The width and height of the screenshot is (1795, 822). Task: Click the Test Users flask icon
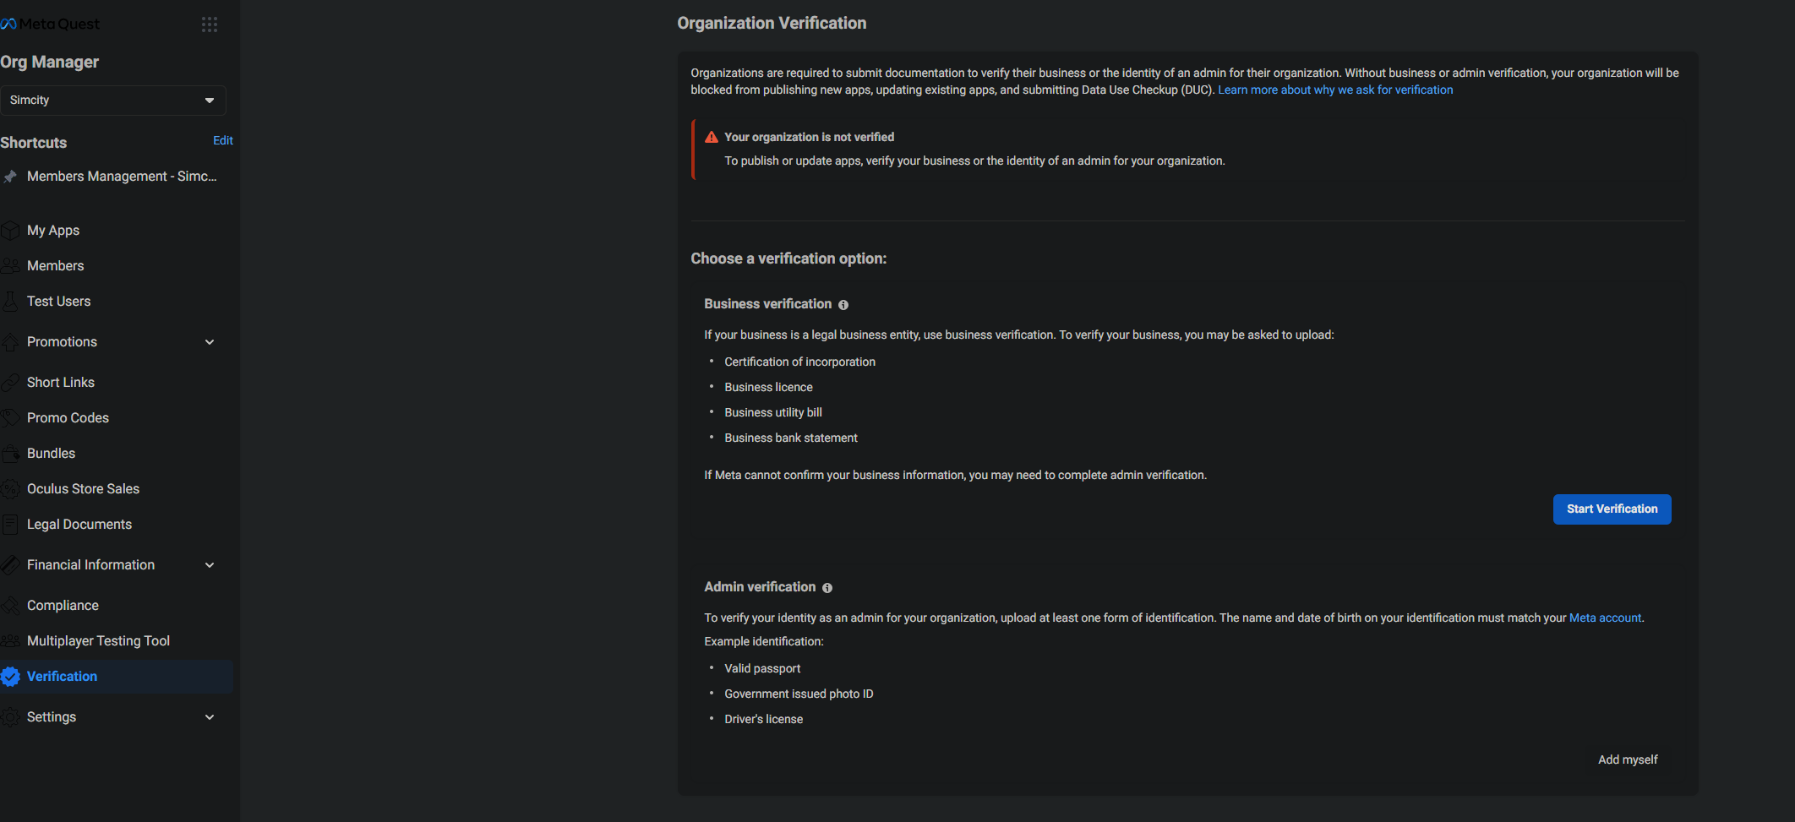click(10, 302)
